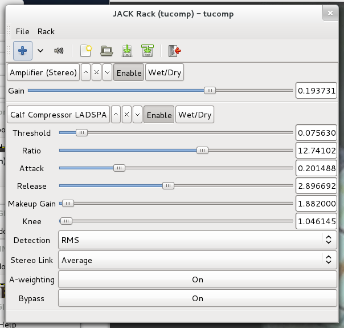Click the Attack value field 0.201488

pyautogui.click(x=316, y=168)
